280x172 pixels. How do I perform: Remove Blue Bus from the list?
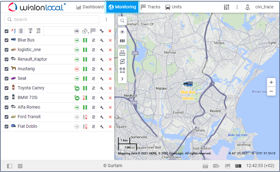pyautogui.click(x=110, y=40)
